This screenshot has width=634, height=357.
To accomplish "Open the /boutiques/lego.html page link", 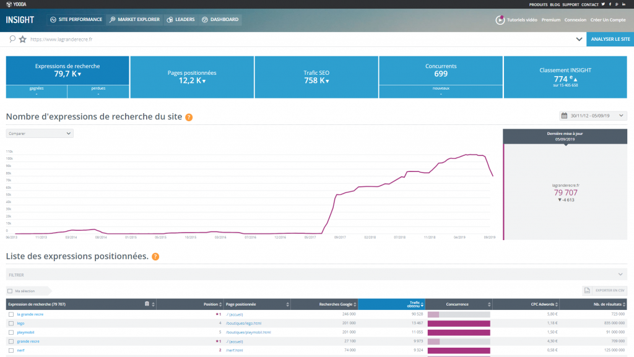I will (243, 324).
